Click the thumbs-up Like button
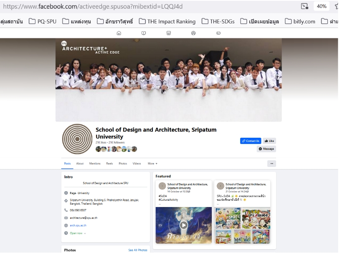Viewport: 340px width, 255px height. pos(269,141)
